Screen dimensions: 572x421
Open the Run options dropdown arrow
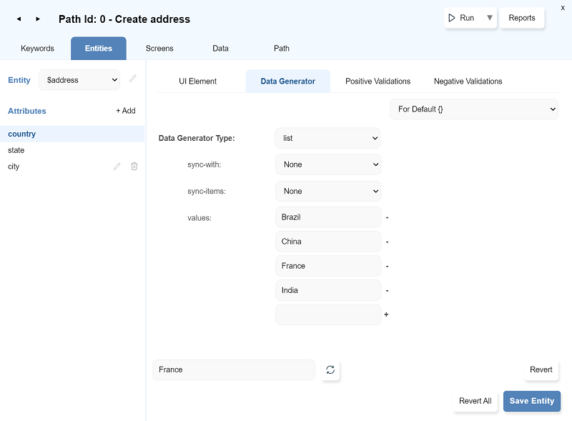pos(489,18)
